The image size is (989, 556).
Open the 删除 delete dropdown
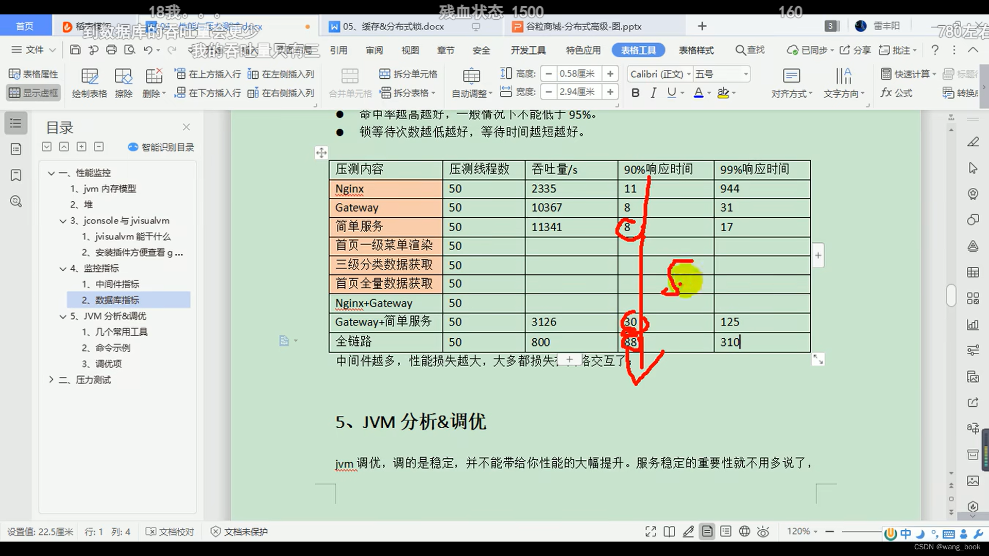click(x=154, y=83)
